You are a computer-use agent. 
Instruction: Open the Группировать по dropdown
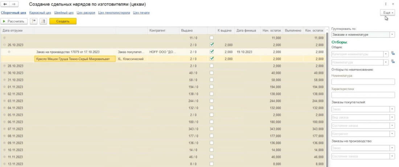pyautogui.click(x=392, y=35)
